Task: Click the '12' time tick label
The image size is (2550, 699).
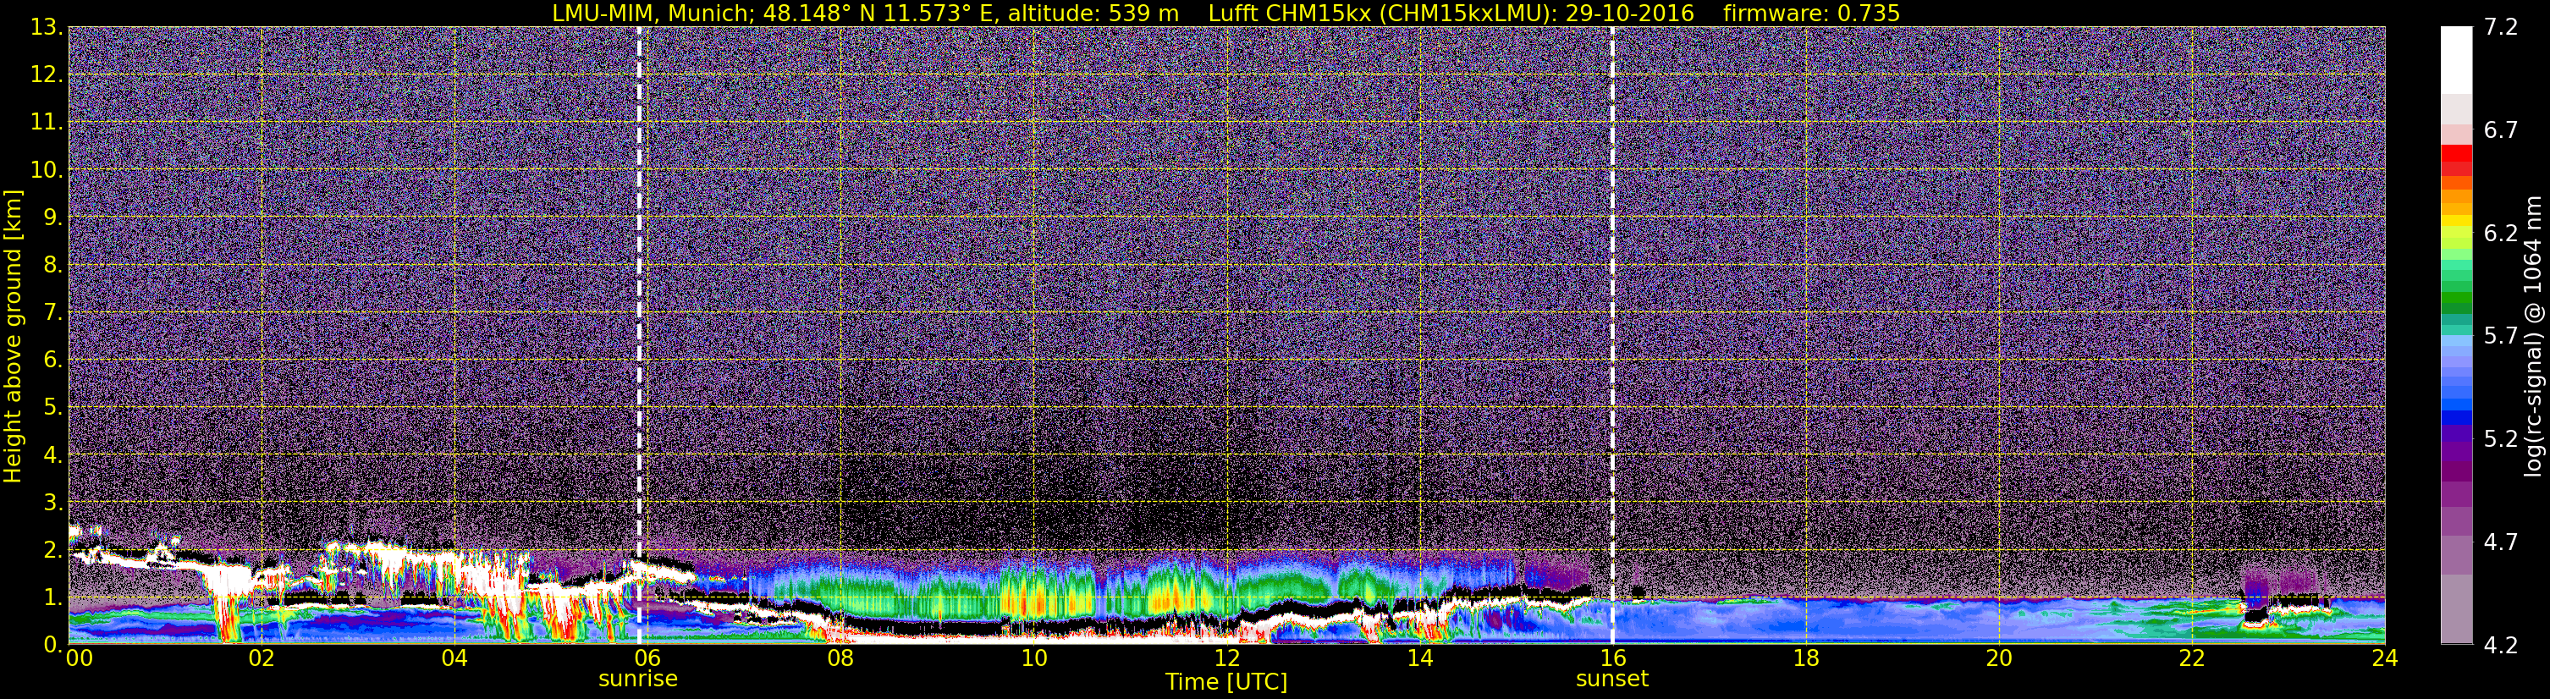Action: [x=1226, y=658]
